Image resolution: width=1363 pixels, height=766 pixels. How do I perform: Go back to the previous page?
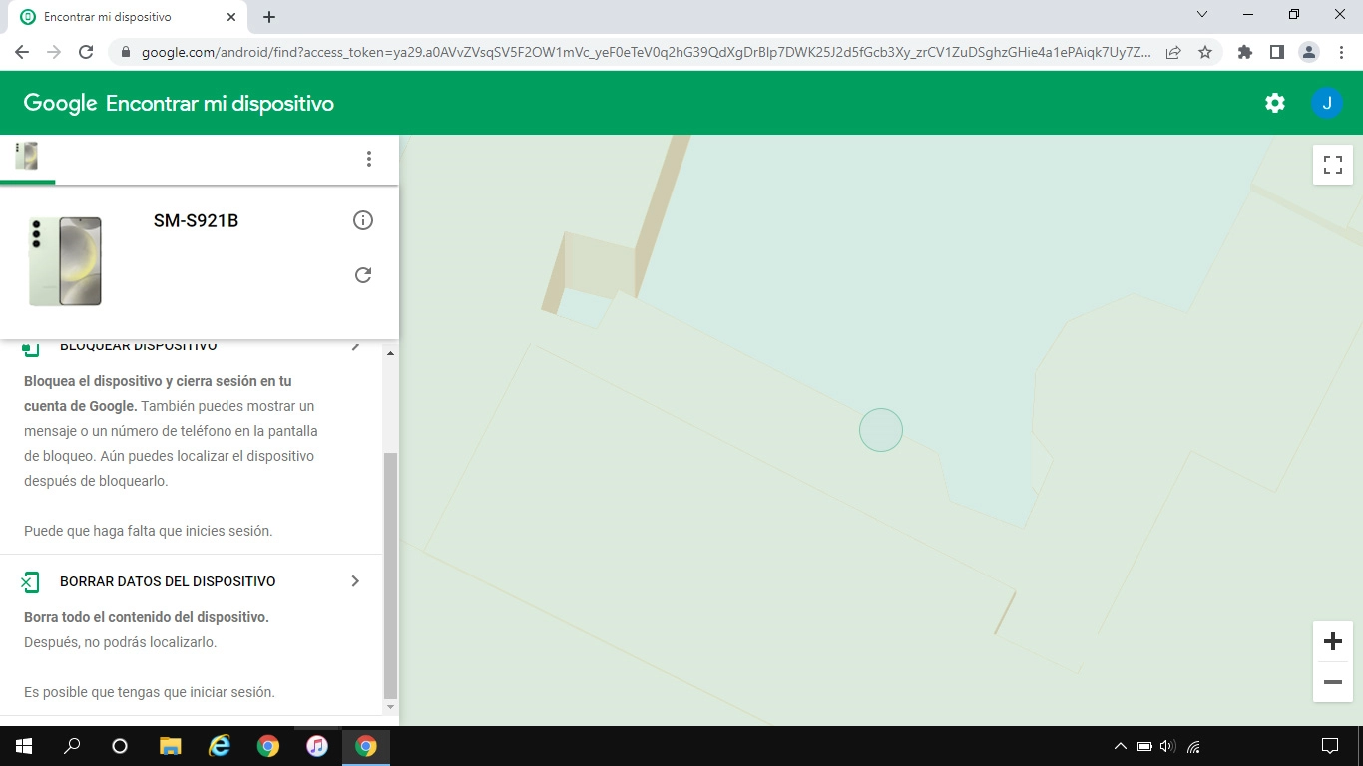click(21, 50)
